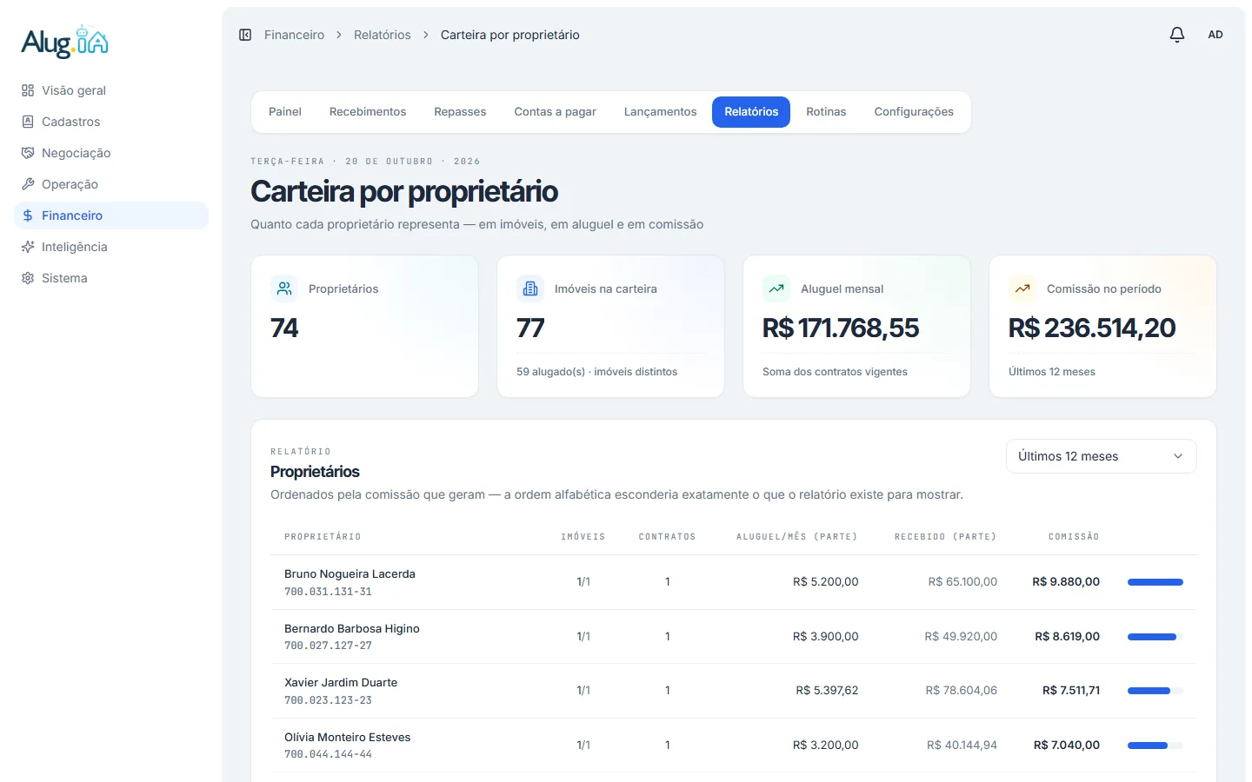Switch to the Rotinas tab
The image size is (1252, 782).
point(826,112)
